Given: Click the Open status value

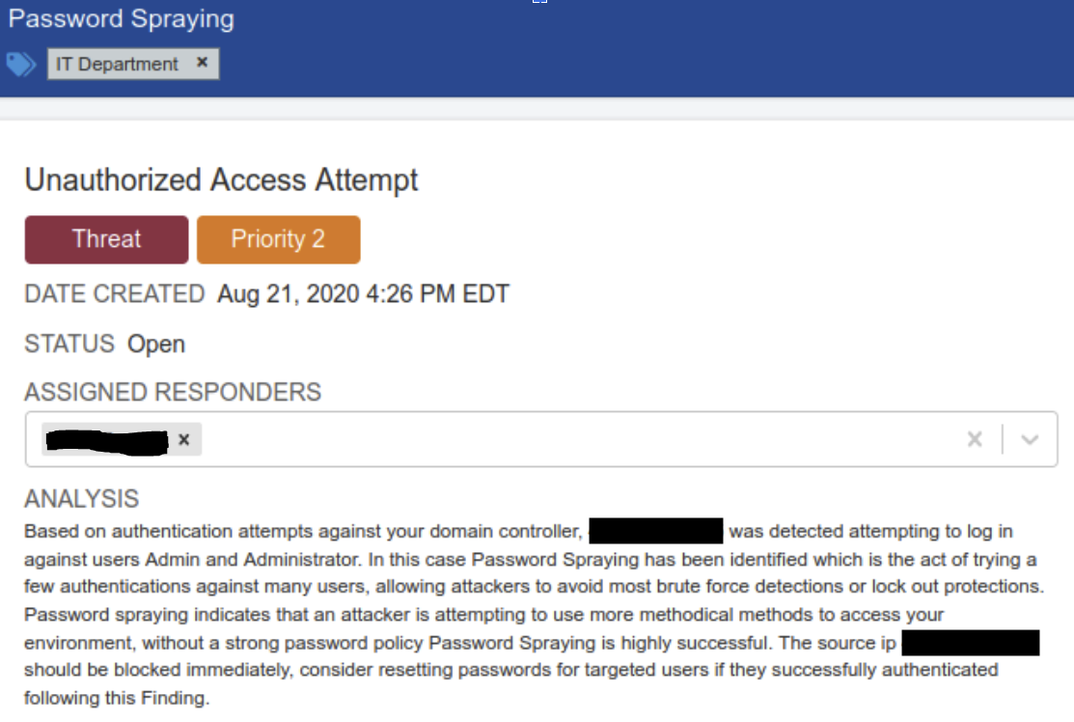Looking at the screenshot, I should tap(156, 344).
